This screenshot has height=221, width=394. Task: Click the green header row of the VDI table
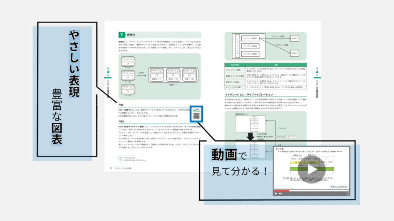pos(265,65)
